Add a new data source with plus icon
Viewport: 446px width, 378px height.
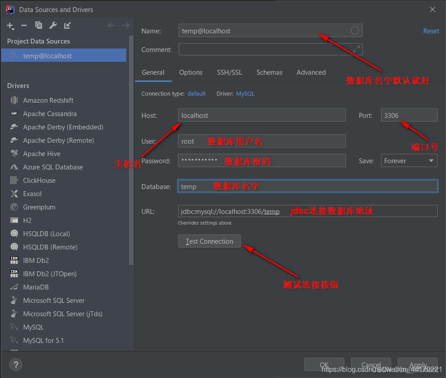[x=10, y=26]
